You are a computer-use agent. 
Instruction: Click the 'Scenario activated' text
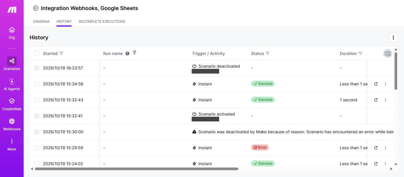click(216, 114)
